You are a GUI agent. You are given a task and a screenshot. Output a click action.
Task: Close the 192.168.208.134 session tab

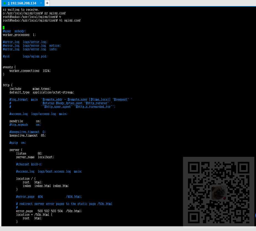click(41, 3)
